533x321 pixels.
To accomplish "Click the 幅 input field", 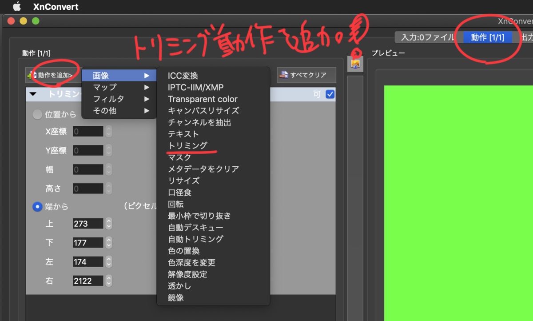I will (88, 169).
